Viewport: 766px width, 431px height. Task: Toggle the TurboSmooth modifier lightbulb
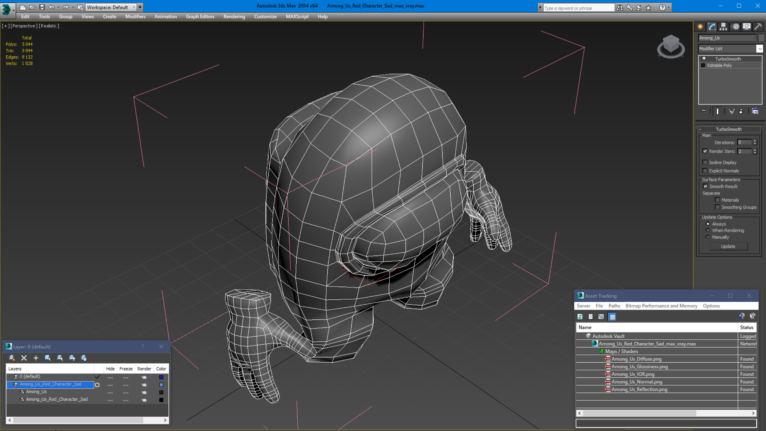704,59
